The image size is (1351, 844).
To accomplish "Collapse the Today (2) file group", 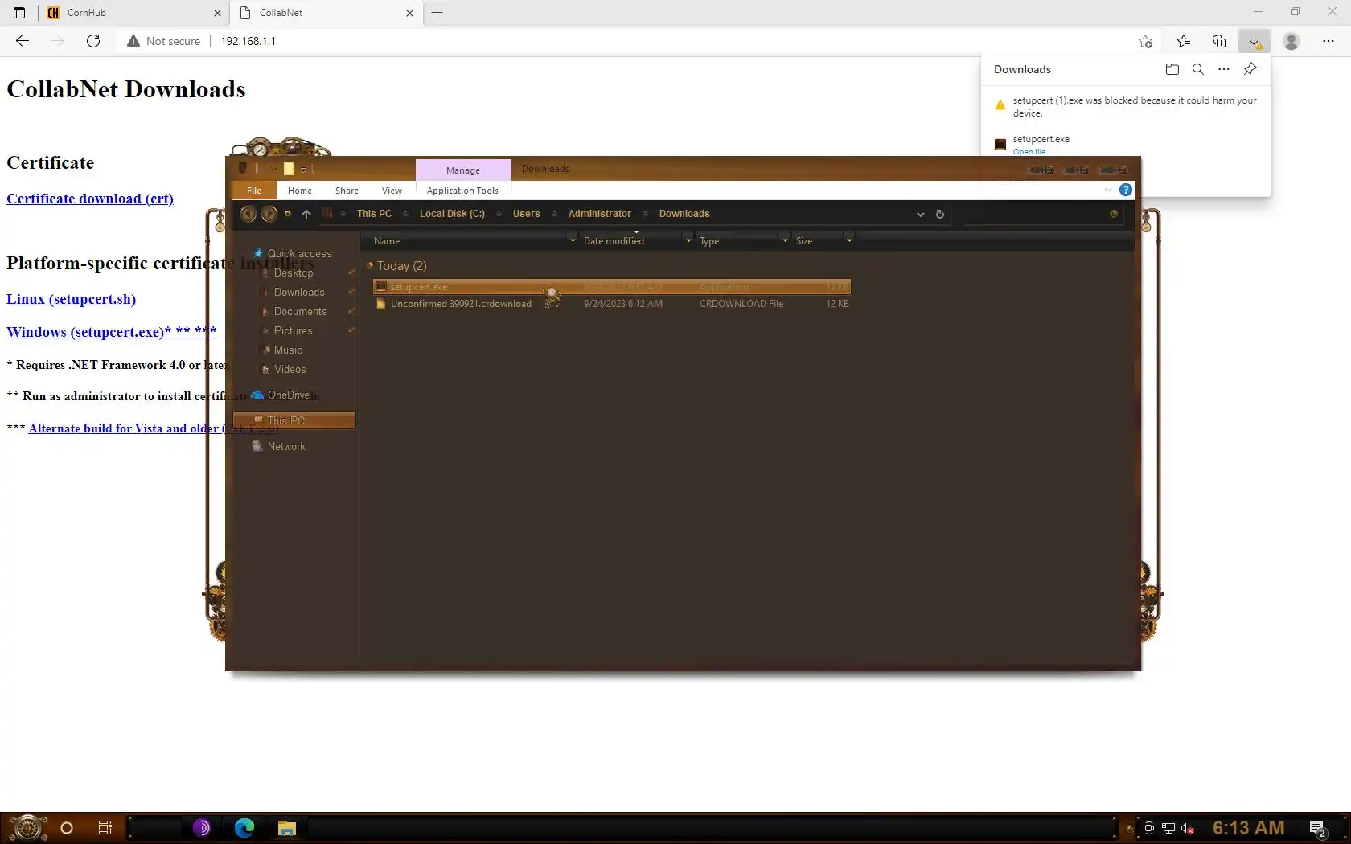I will pyautogui.click(x=370, y=265).
